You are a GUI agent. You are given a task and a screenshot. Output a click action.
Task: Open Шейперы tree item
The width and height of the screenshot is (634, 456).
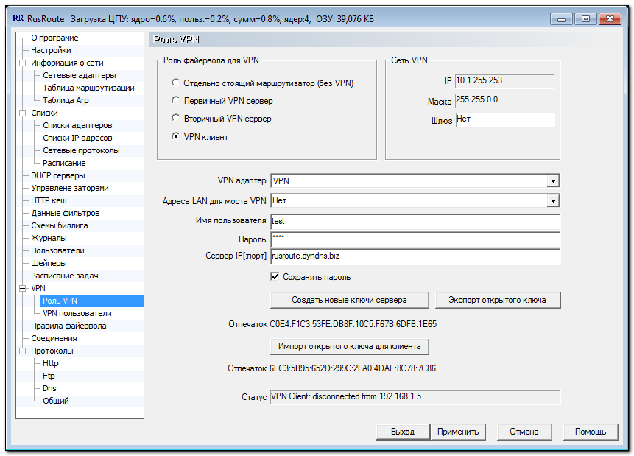click(49, 264)
